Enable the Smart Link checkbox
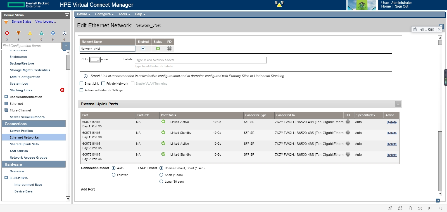The width and height of the screenshot is (447, 212). pos(82,84)
